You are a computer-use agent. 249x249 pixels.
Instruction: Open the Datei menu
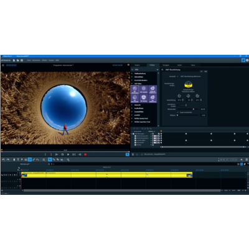29,60
